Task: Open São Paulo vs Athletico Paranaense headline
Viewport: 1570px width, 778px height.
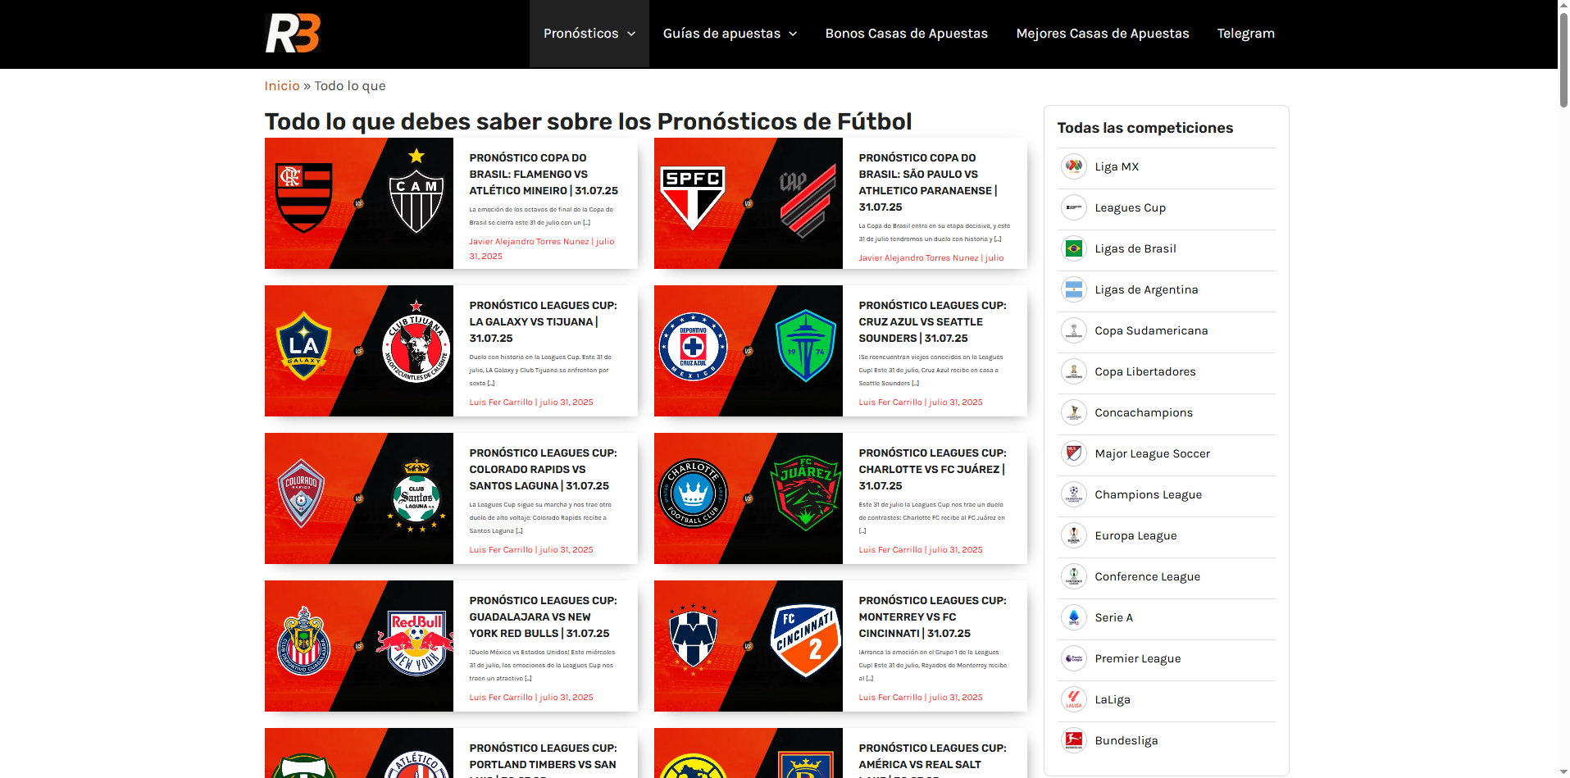Action: (928, 182)
